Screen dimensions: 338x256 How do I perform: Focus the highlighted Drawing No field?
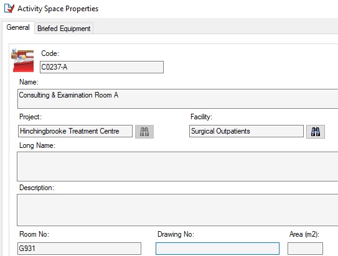pos(217,249)
